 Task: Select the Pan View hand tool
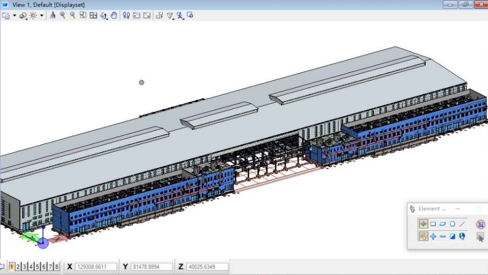(114, 15)
